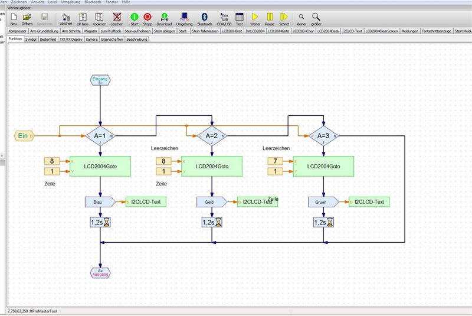Copy the subprogram with Kopieren icon
This screenshot has height=316, width=472.
[x=99, y=19]
